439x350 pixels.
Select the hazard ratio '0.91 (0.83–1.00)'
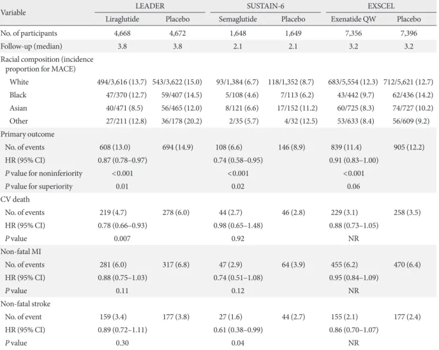tap(354, 160)
